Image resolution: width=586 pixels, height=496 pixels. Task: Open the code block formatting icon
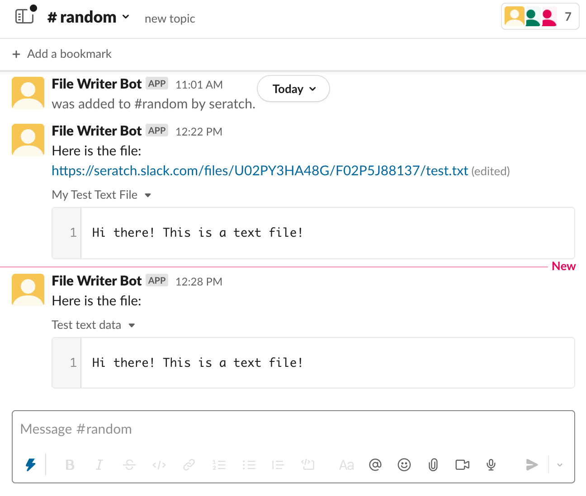click(308, 464)
